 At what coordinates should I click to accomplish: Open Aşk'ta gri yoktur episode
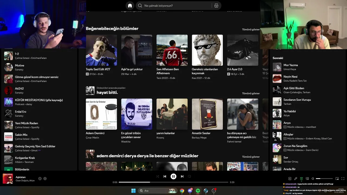pyautogui.click(x=137, y=55)
